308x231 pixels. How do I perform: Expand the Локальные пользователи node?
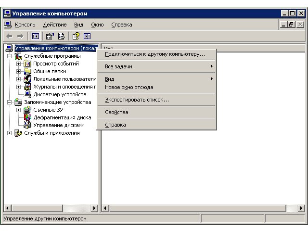pyautogui.click(x=18, y=79)
